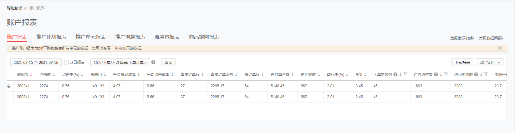Viewport: 515px width, 133px height.
Task: Click the 下载报表 button
Action: 462,63
